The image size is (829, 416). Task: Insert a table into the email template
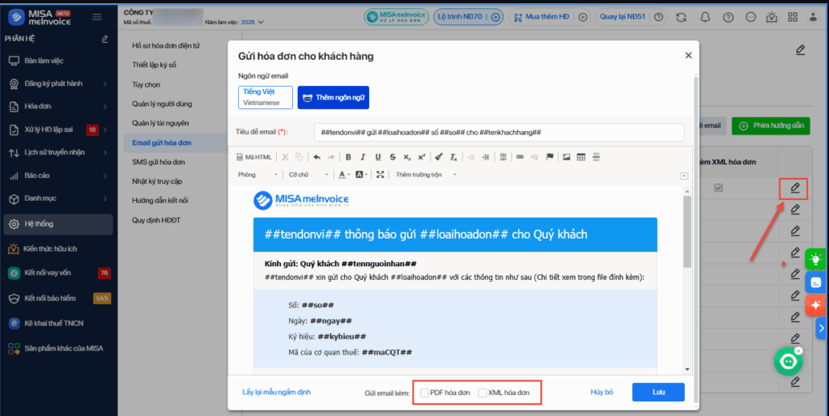(x=581, y=157)
